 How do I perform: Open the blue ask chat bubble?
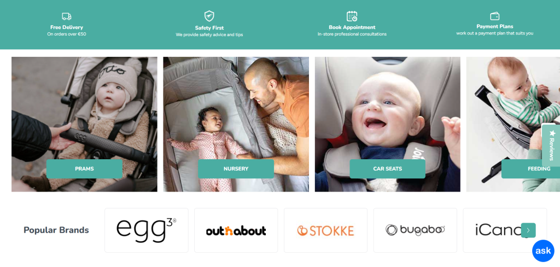543,251
